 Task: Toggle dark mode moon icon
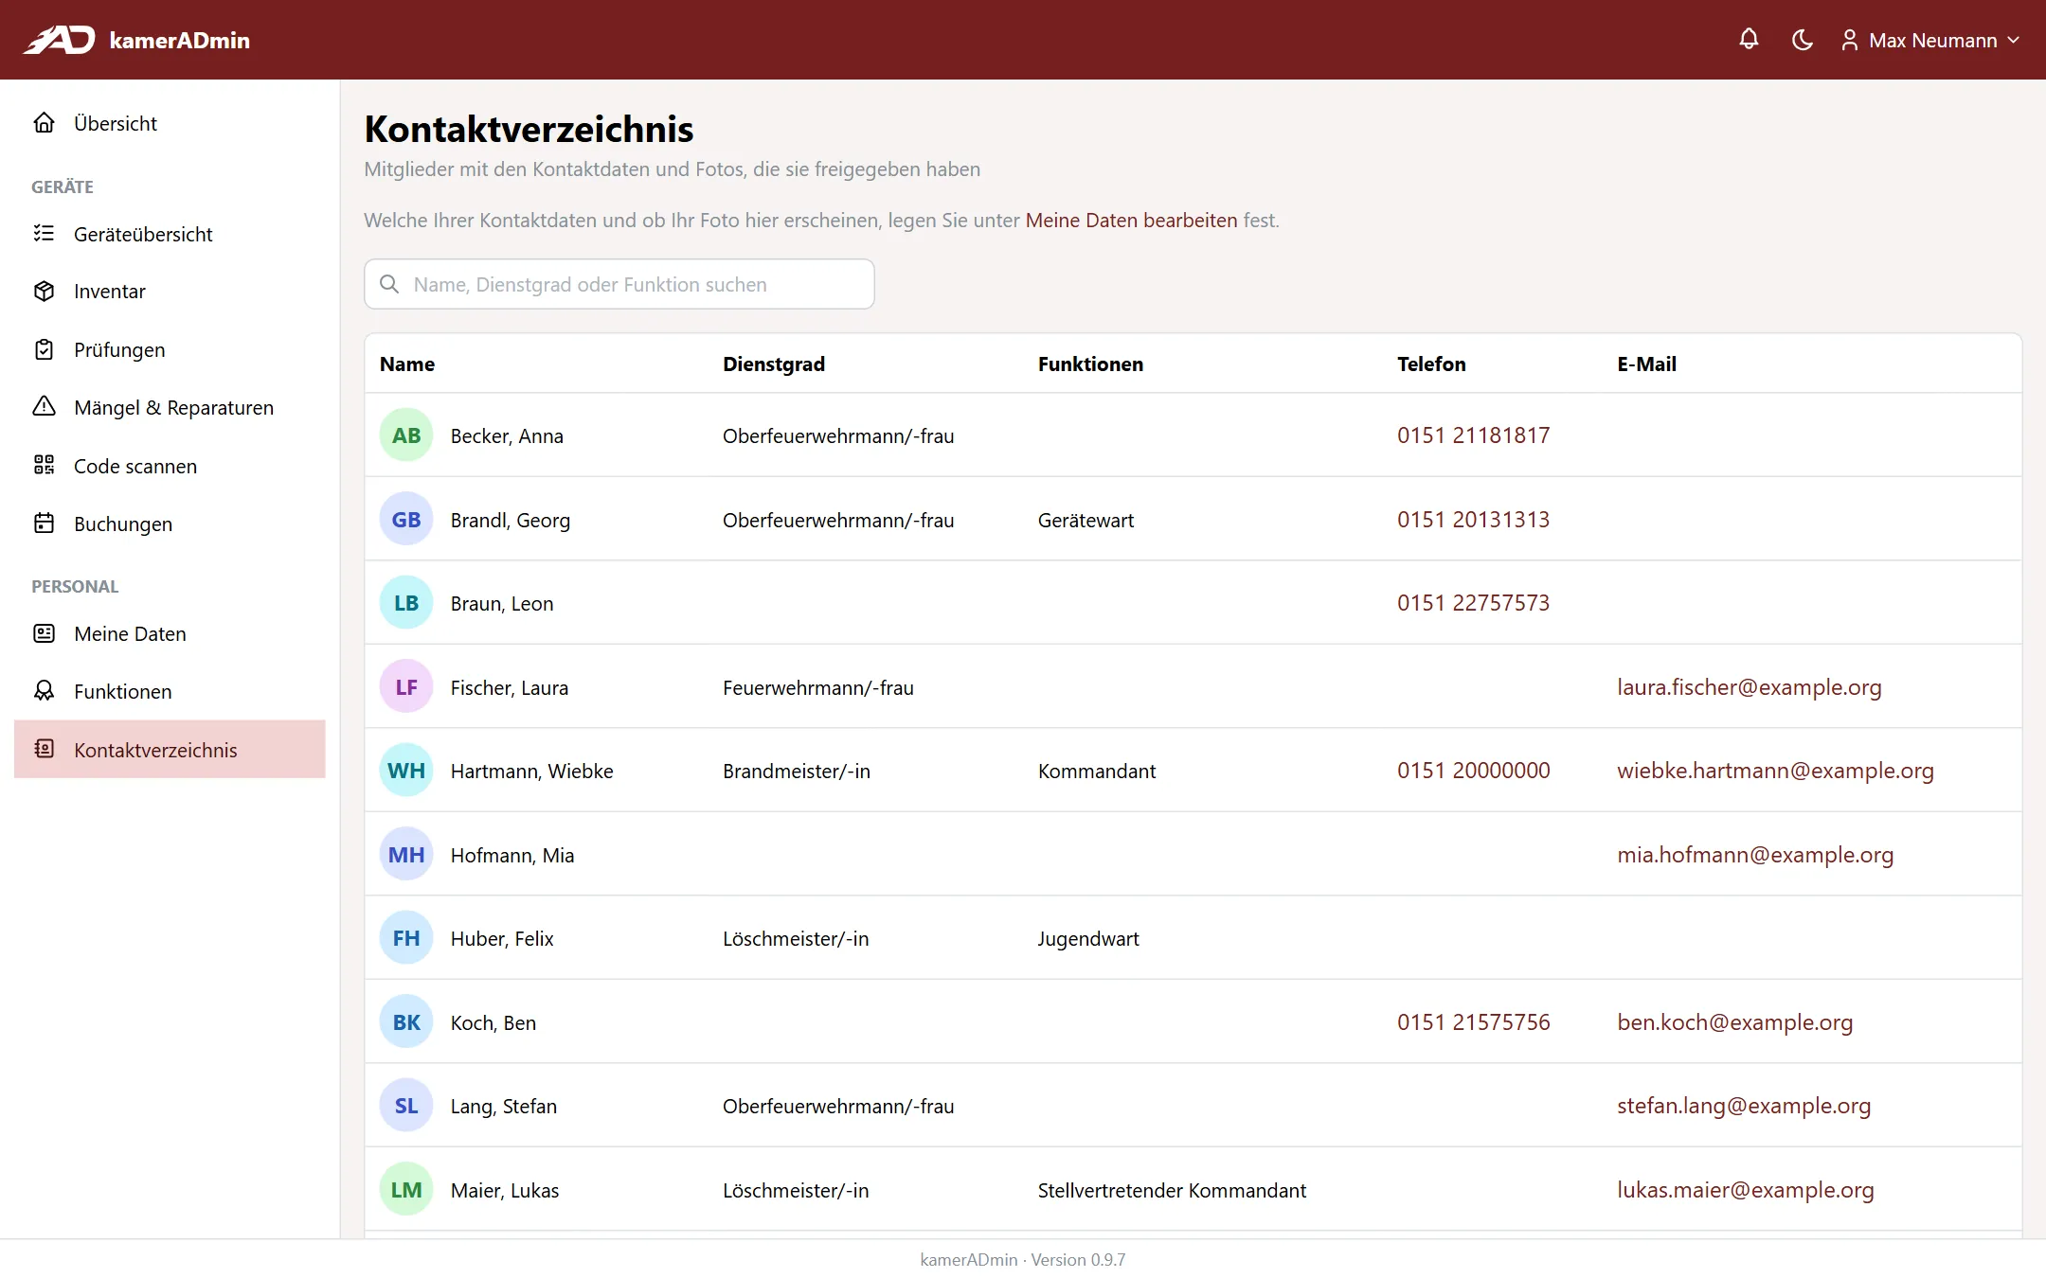coord(1802,40)
